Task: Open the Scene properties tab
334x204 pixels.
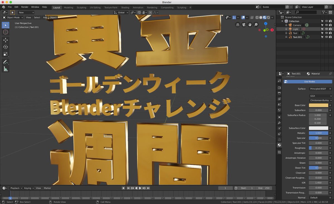Action: (279, 104)
